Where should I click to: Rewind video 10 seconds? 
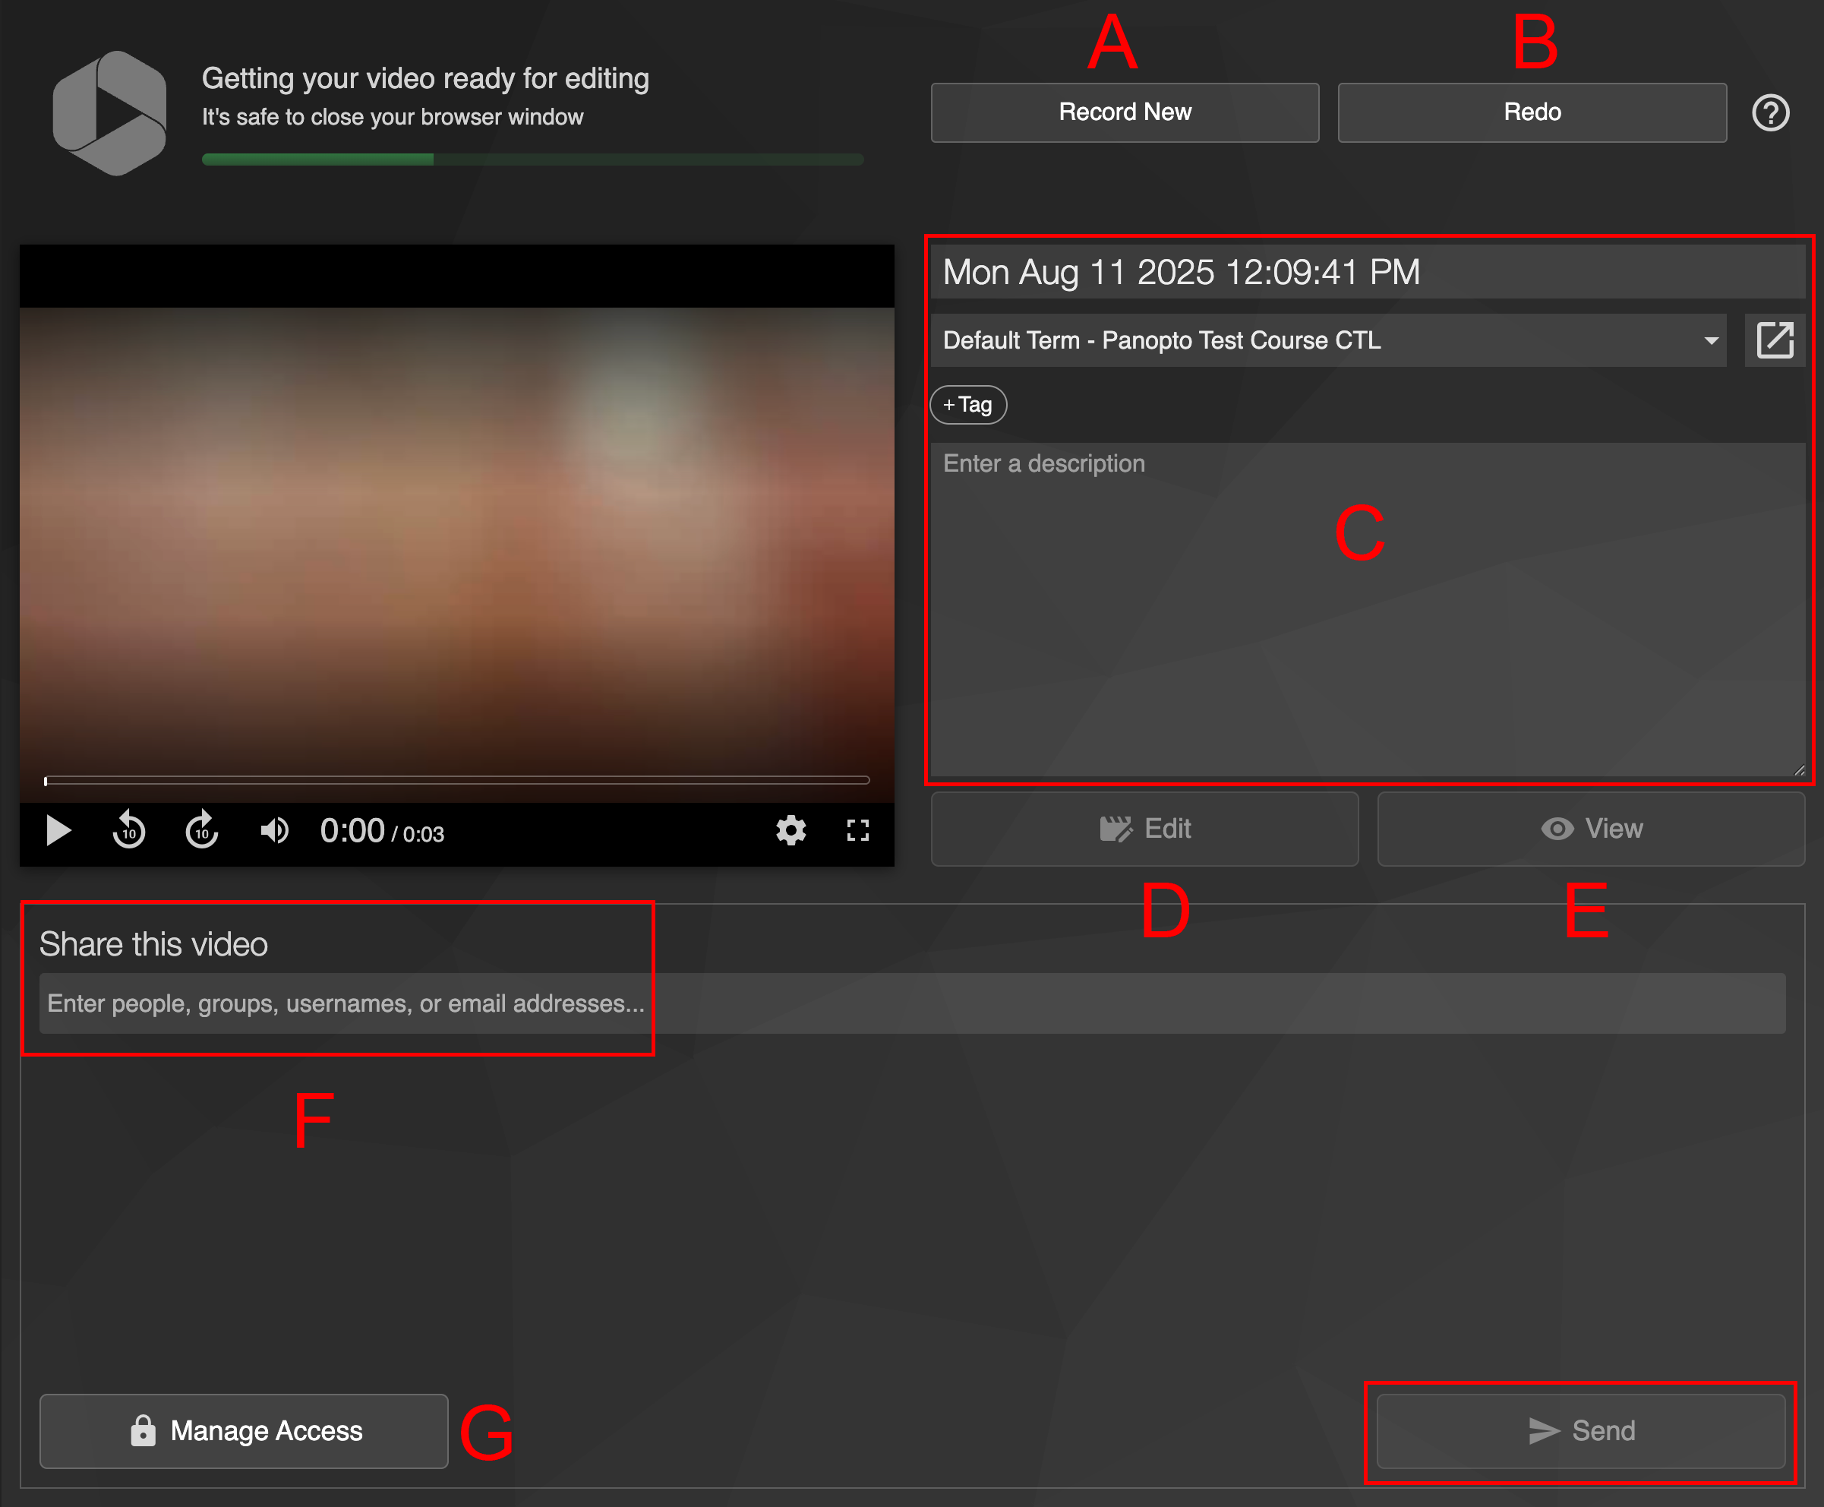point(128,831)
